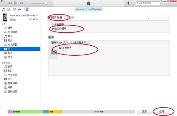Eject the iPhone with eject icon
Image resolution: width=177 pixels, height=116 pixels.
pos(37,15)
